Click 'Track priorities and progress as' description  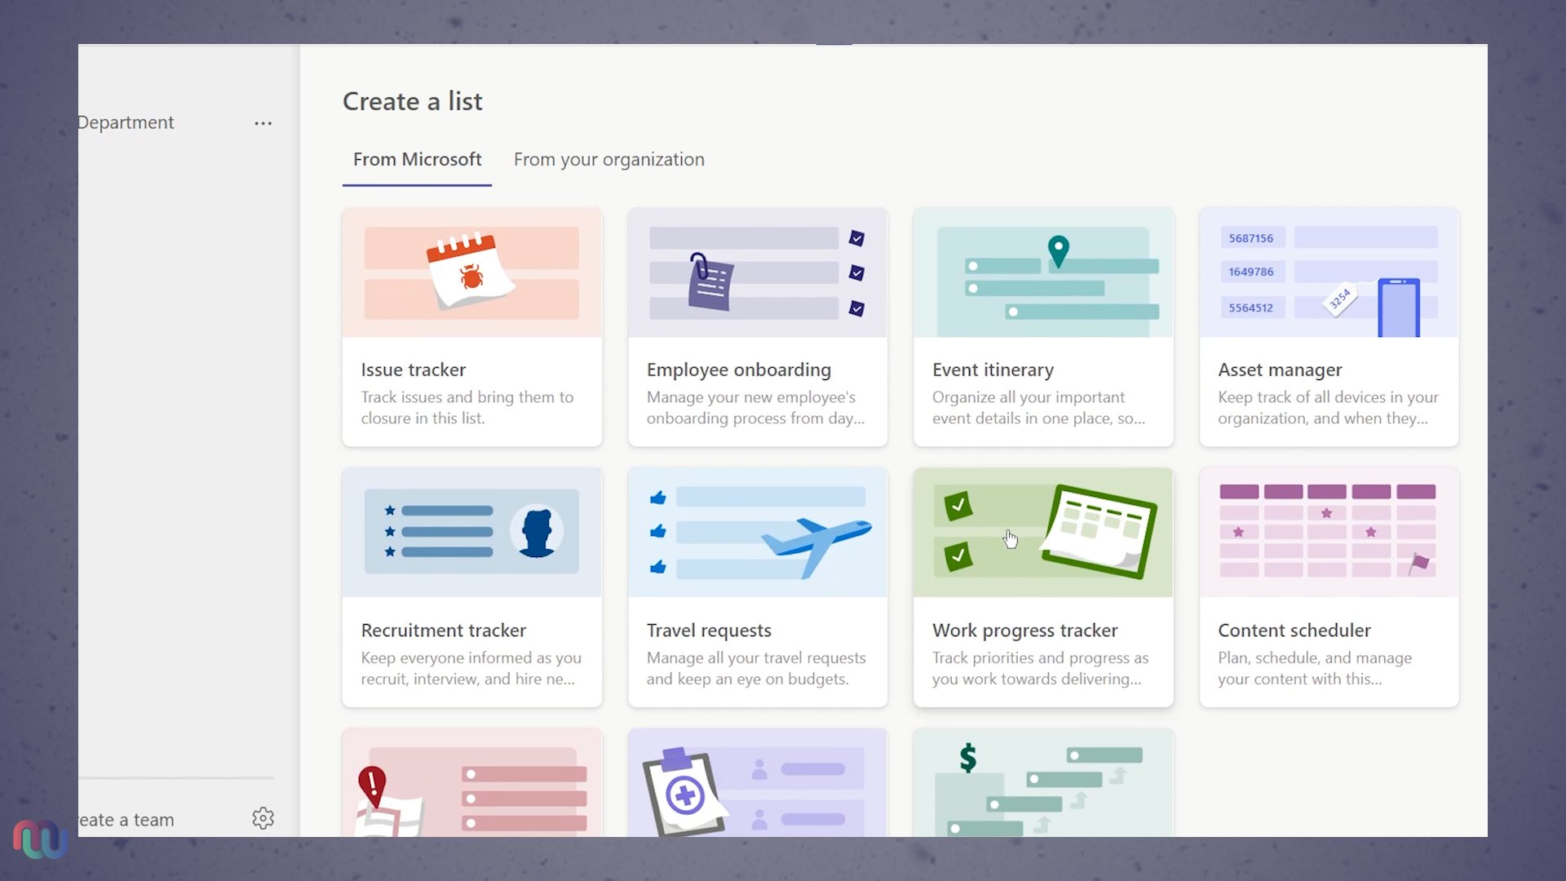(1040, 657)
